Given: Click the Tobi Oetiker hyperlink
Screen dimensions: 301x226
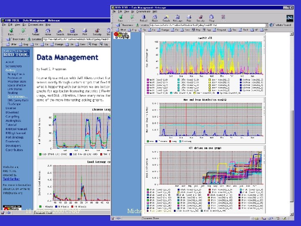Looking at the screenshot, I should coord(11,179).
